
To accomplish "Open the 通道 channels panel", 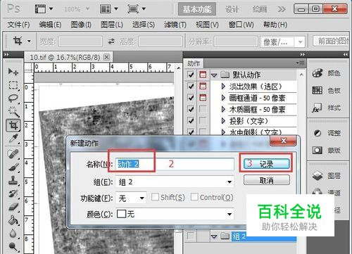I will 327,192.
